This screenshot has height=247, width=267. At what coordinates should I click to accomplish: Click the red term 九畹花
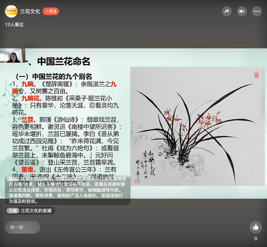(x=31, y=99)
